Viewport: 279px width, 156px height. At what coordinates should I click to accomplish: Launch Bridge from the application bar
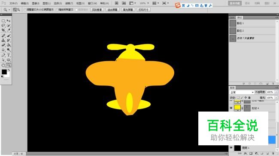click(117, 3)
